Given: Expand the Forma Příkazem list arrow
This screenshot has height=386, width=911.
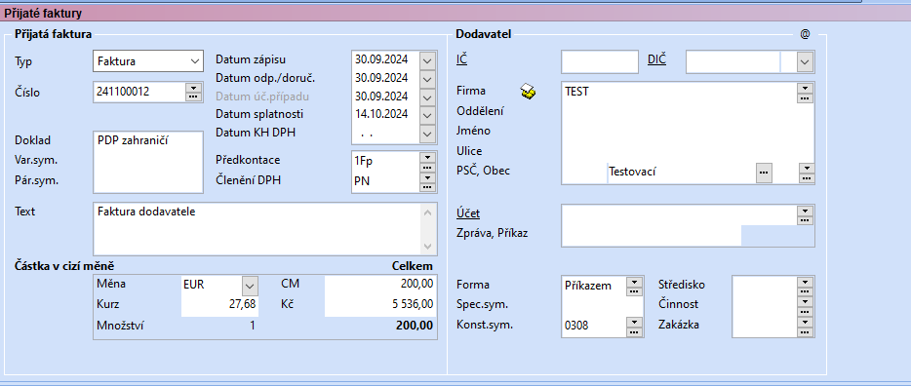Looking at the screenshot, I should click(633, 282).
